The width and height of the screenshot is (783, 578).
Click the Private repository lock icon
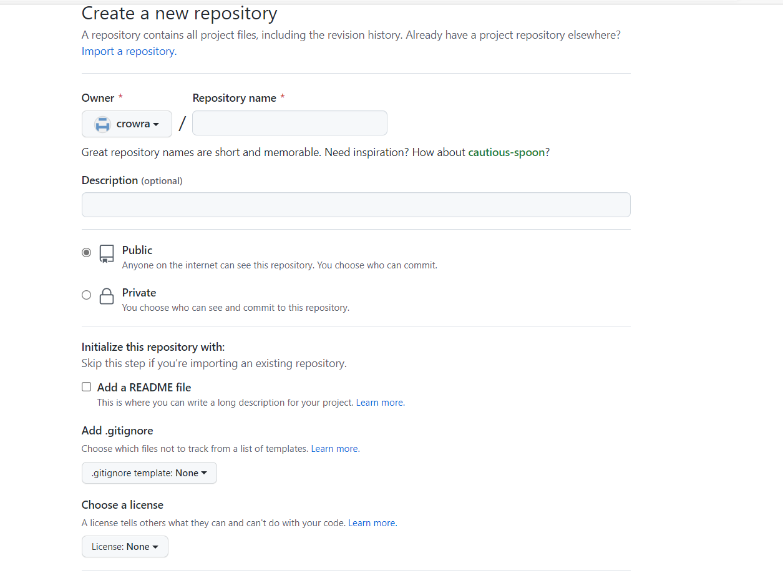click(x=107, y=296)
